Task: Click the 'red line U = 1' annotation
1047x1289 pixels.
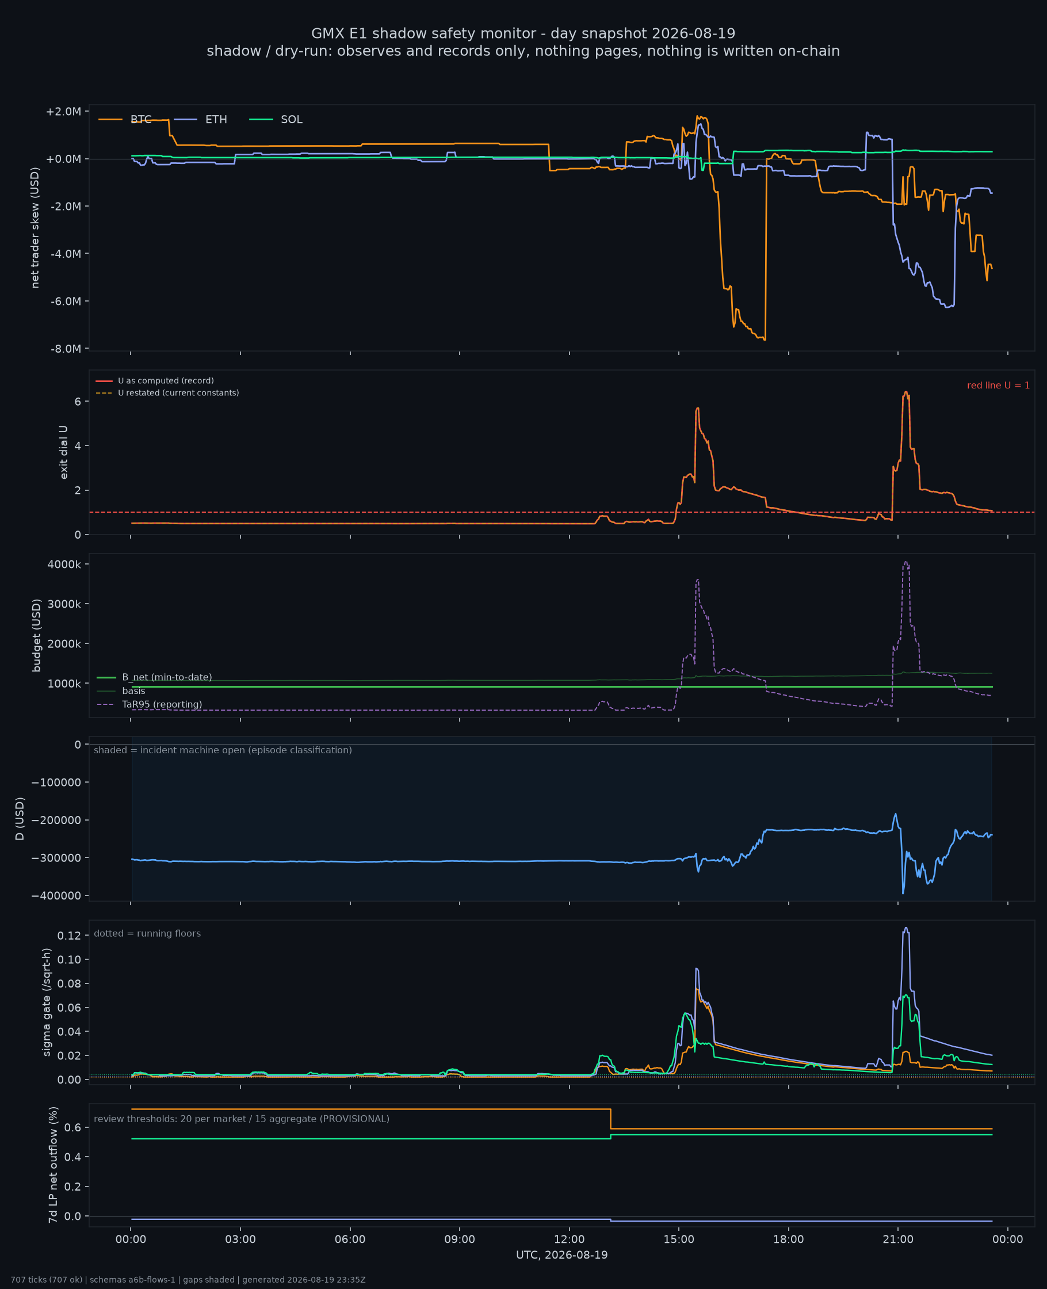Action: pyautogui.click(x=998, y=386)
